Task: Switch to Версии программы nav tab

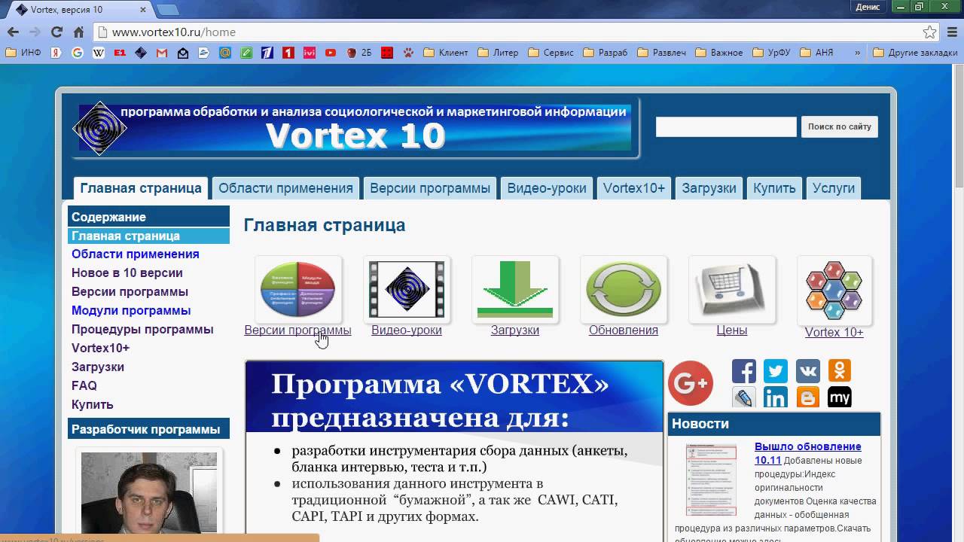Action: point(430,188)
